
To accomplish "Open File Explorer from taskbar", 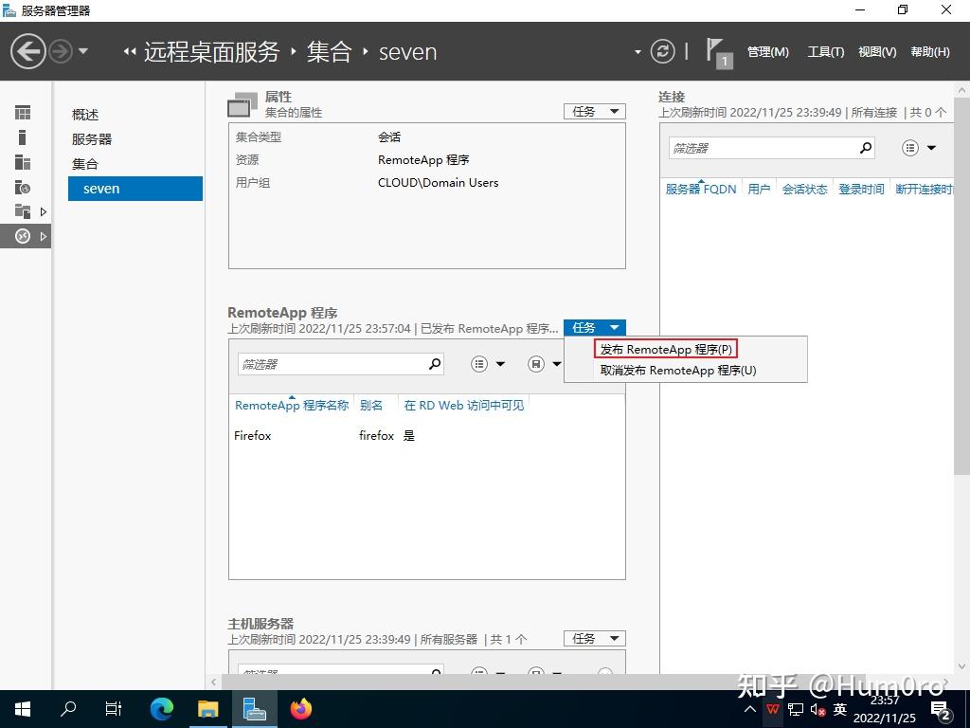I will (207, 709).
